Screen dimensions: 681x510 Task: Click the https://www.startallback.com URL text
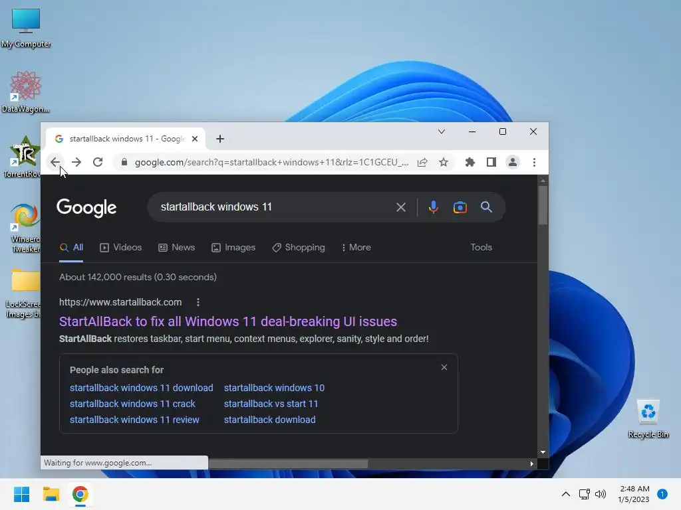pyautogui.click(x=120, y=302)
